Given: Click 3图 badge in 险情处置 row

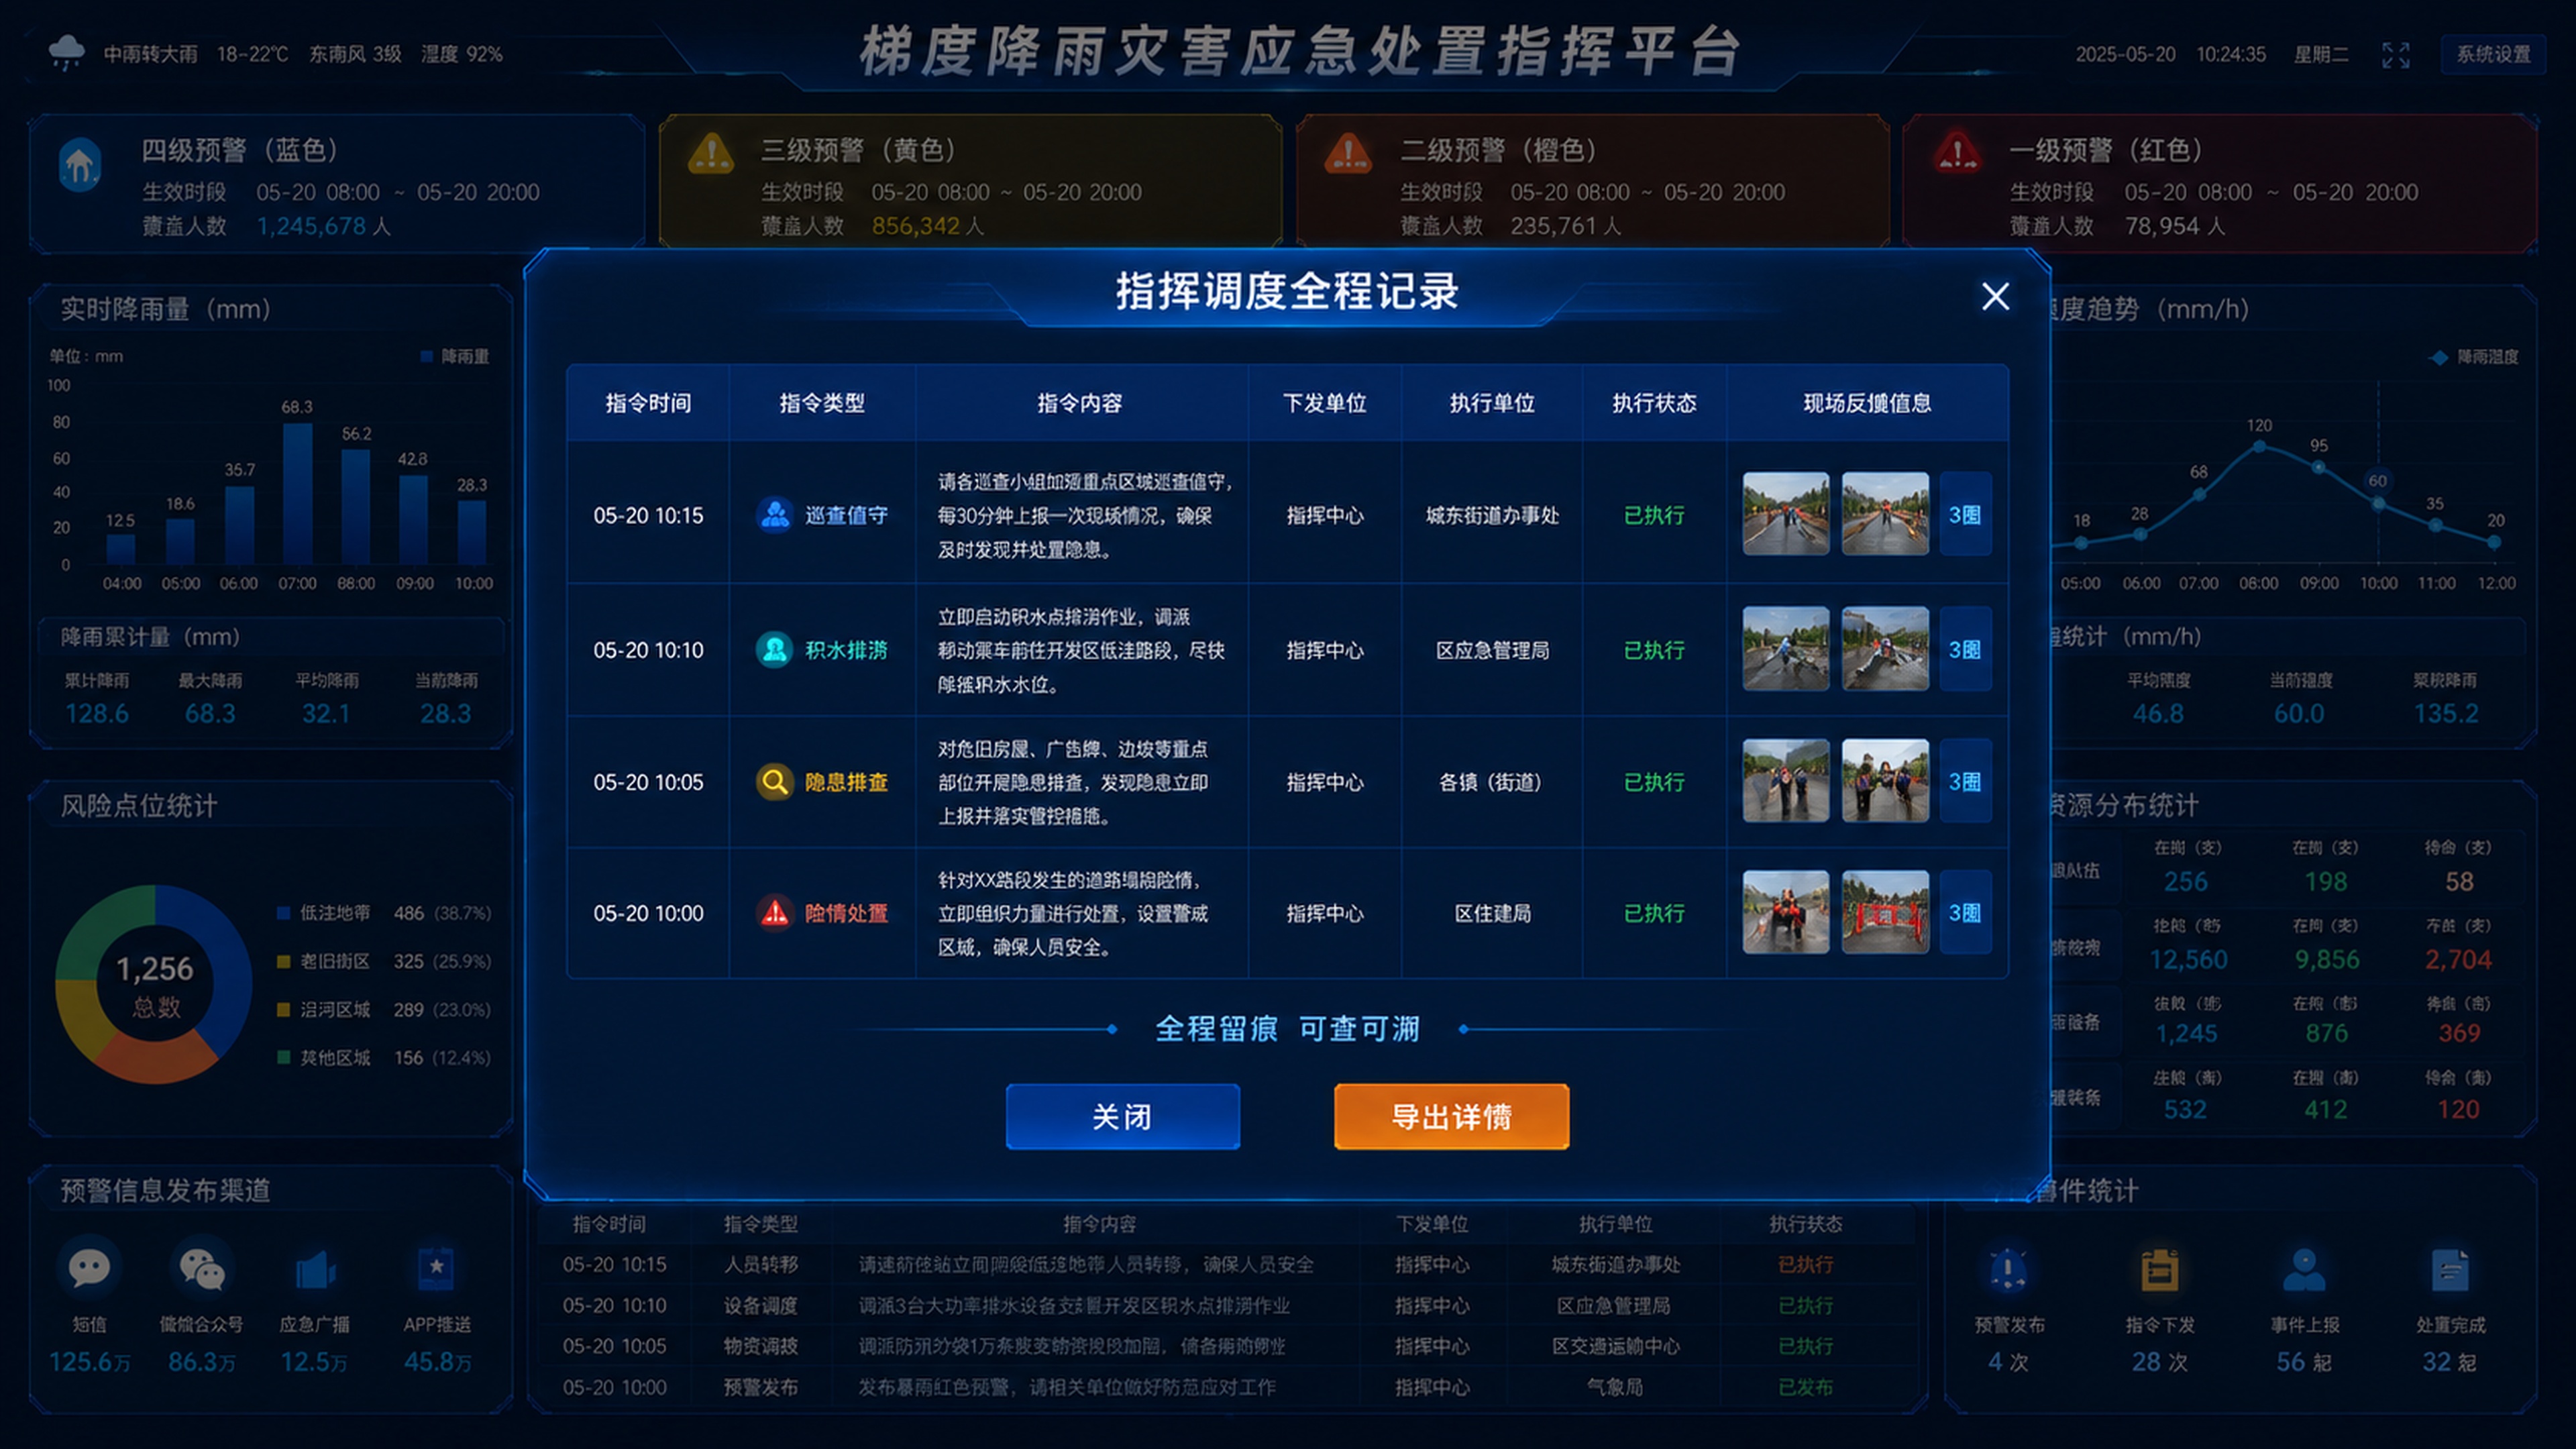Looking at the screenshot, I should point(1965,912).
